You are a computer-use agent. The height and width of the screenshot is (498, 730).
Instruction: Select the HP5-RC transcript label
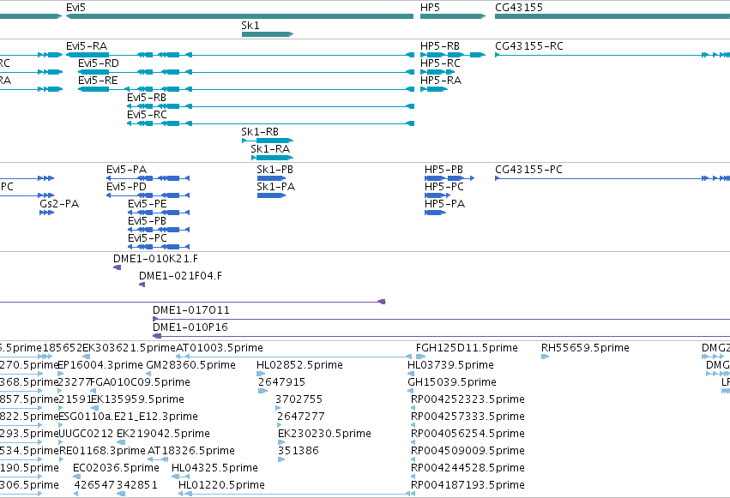click(x=440, y=63)
